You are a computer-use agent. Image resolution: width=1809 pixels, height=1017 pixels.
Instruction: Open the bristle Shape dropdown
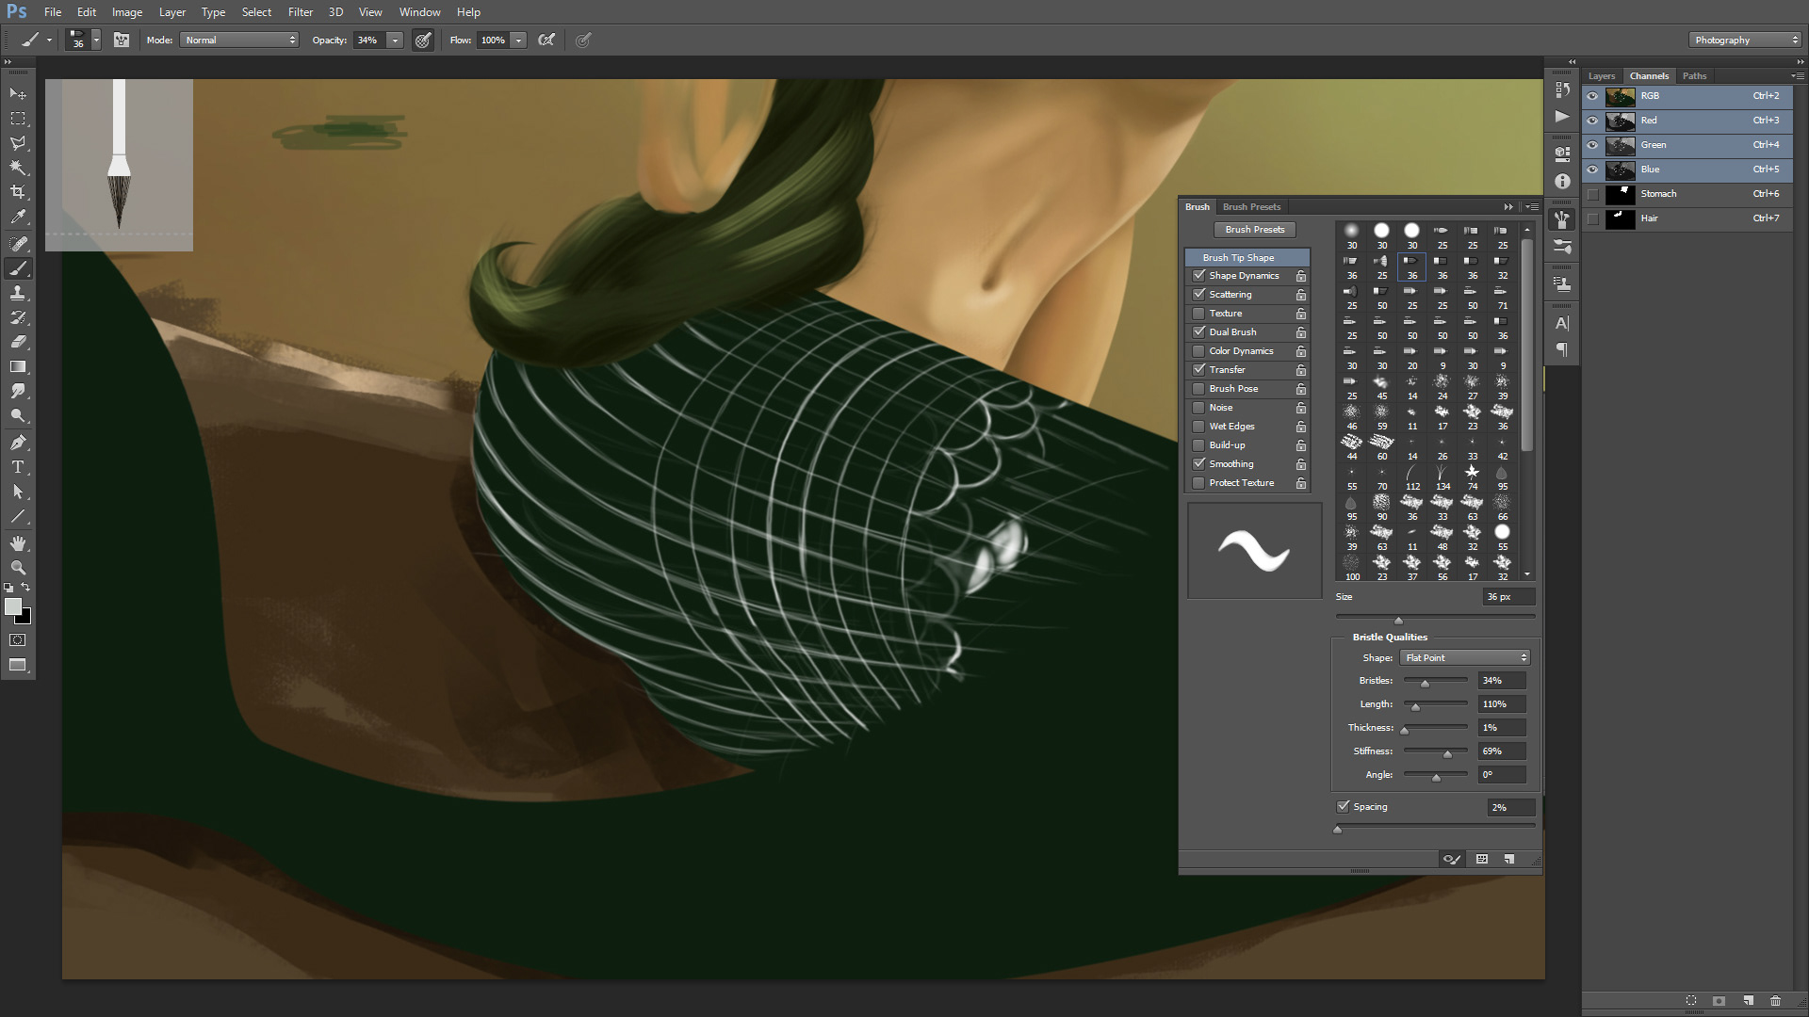(x=1465, y=657)
